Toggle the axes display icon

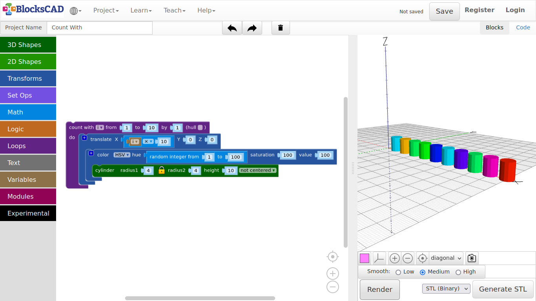(x=379, y=258)
